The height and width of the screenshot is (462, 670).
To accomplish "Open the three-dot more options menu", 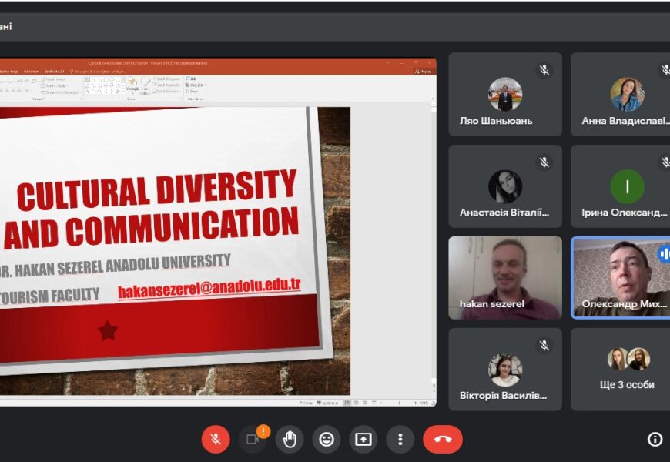I will click(x=400, y=439).
